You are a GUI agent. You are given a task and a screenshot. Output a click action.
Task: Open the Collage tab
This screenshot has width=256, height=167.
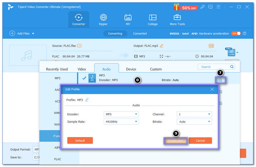[x=153, y=20]
